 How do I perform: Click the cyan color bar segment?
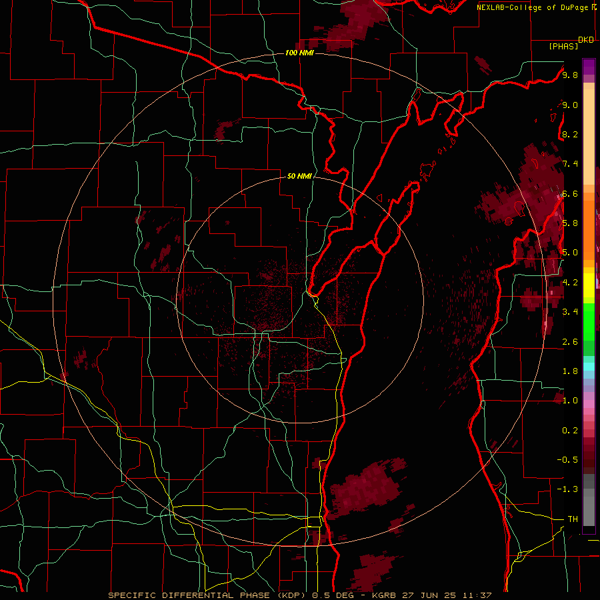click(589, 367)
